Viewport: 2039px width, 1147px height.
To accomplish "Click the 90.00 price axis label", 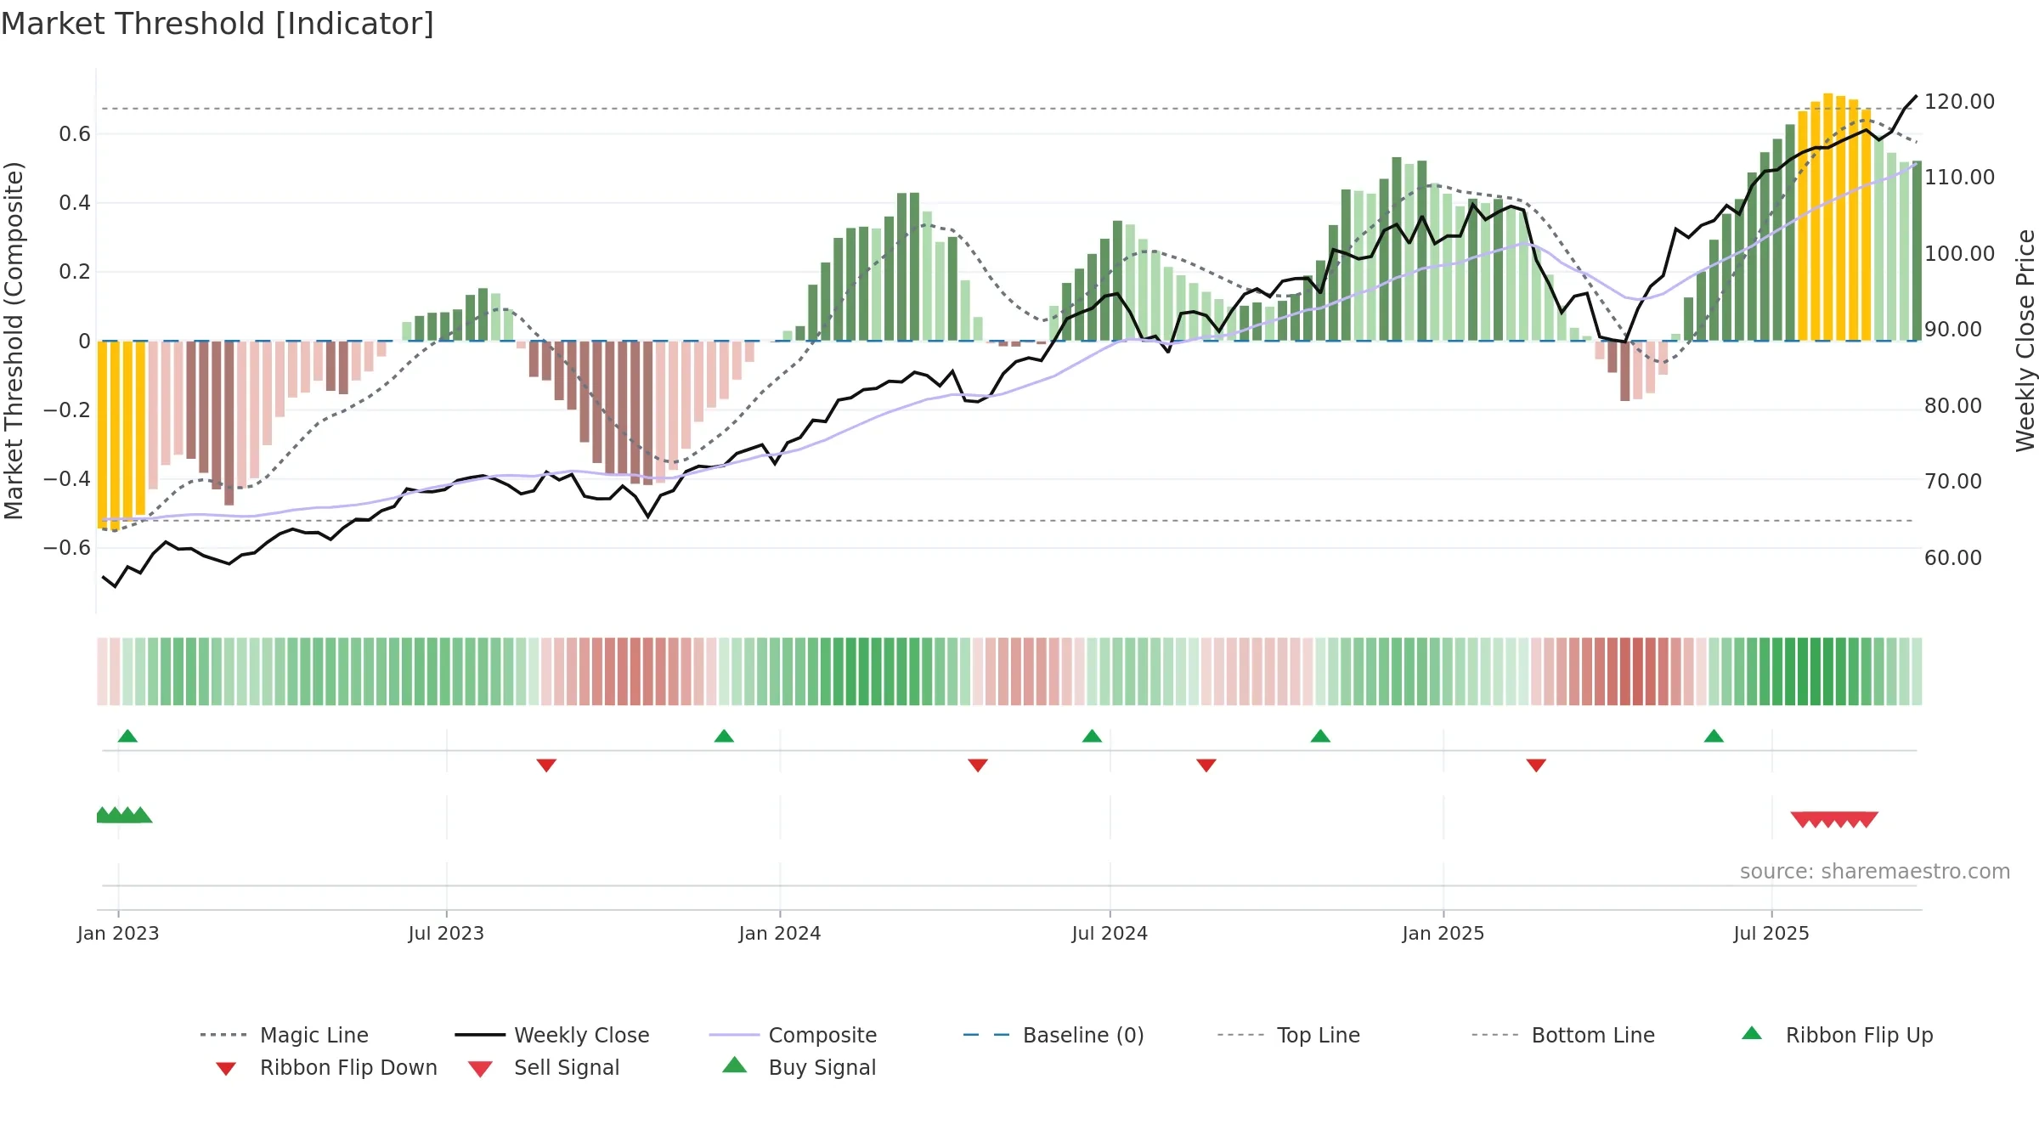I will point(1953,330).
